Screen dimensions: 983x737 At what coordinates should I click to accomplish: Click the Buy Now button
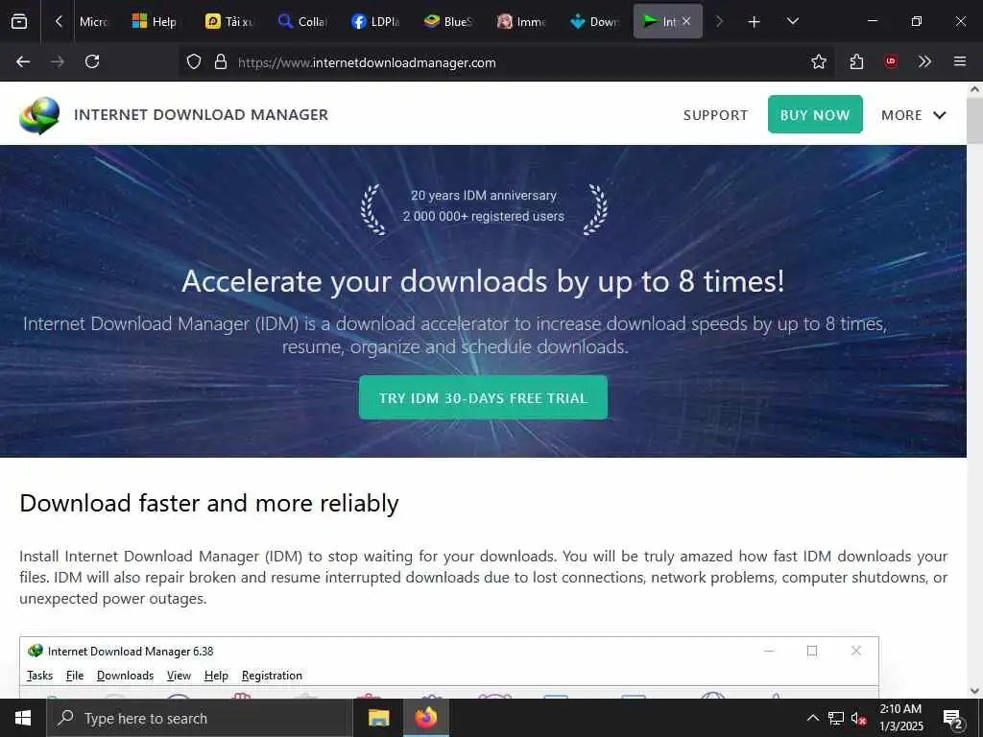pos(815,115)
